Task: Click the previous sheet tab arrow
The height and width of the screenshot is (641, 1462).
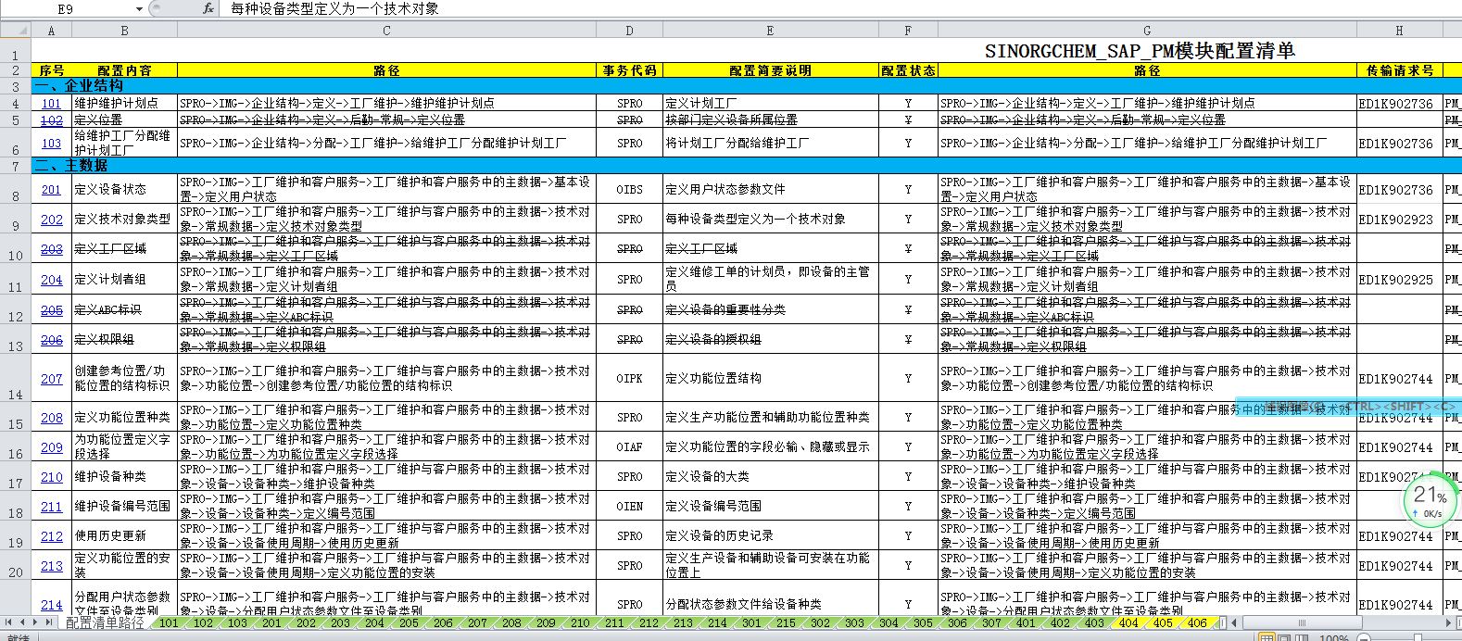Action: tap(23, 622)
